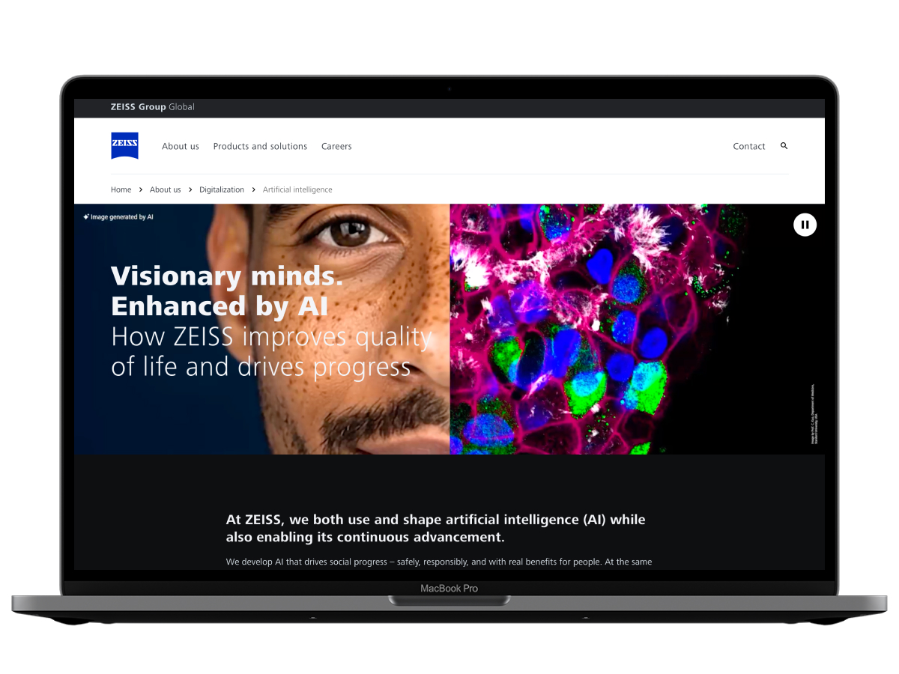Click the About us breadcrumb link
This screenshot has height=674, width=899.
point(166,189)
